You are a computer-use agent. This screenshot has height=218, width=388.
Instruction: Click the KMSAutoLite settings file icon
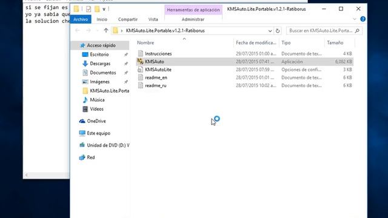coord(140,70)
